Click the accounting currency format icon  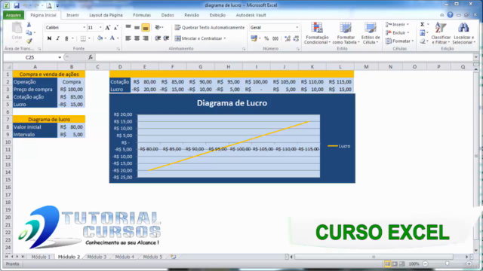[x=254, y=38]
